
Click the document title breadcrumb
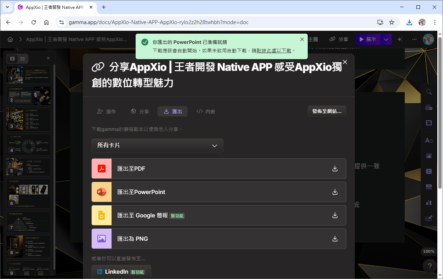[76, 39]
